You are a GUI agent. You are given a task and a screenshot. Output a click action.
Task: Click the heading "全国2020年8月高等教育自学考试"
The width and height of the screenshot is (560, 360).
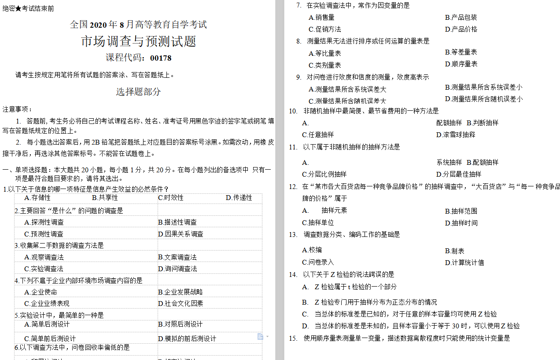(139, 25)
